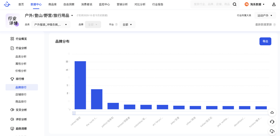This screenshot has height=136, width=280.
Task: Click the 最新数据更新 text
Action: (264, 25)
